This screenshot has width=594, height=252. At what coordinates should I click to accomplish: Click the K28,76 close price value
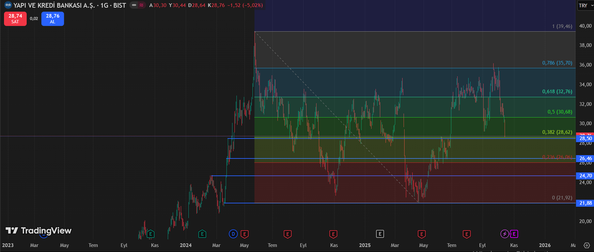[216, 5]
